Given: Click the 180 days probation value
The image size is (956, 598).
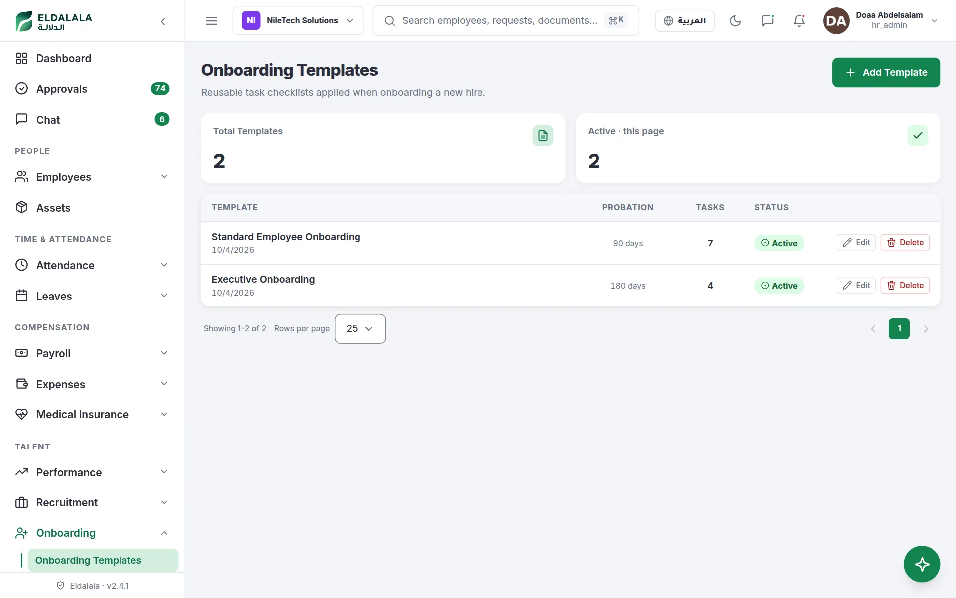Looking at the screenshot, I should pyautogui.click(x=628, y=286).
